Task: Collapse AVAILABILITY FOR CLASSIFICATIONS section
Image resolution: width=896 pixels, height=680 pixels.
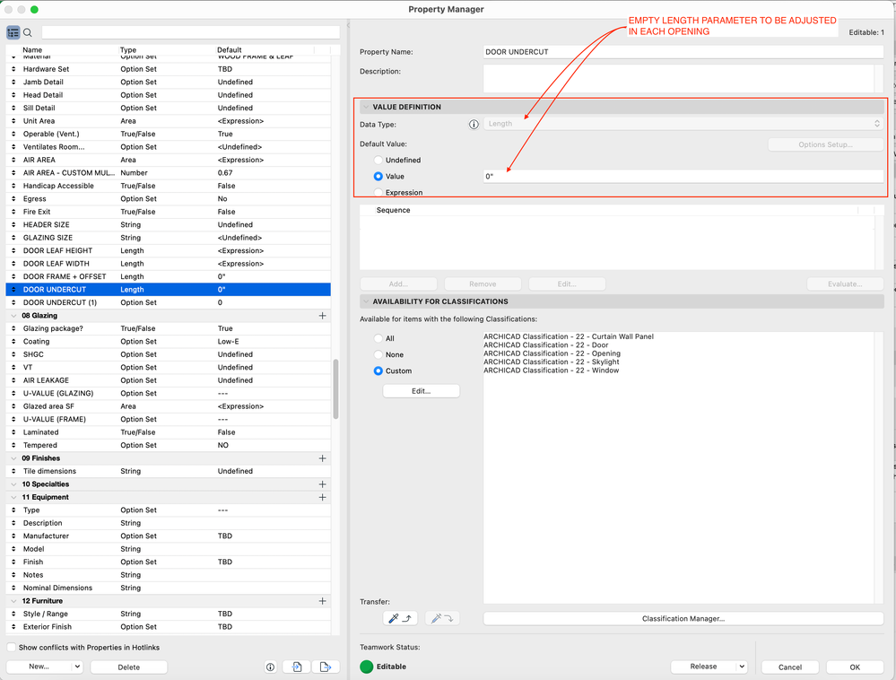Action: pyautogui.click(x=366, y=301)
